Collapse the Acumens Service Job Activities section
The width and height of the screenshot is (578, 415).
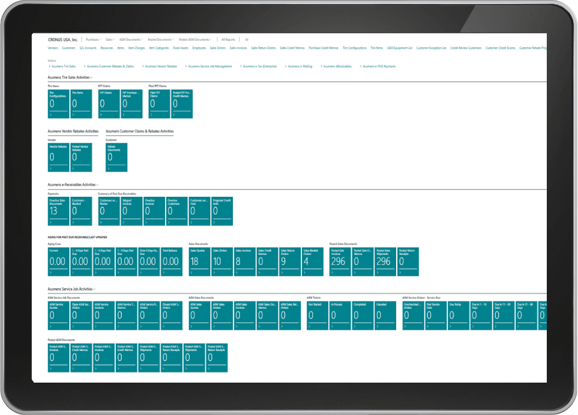(x=71, y=290)
